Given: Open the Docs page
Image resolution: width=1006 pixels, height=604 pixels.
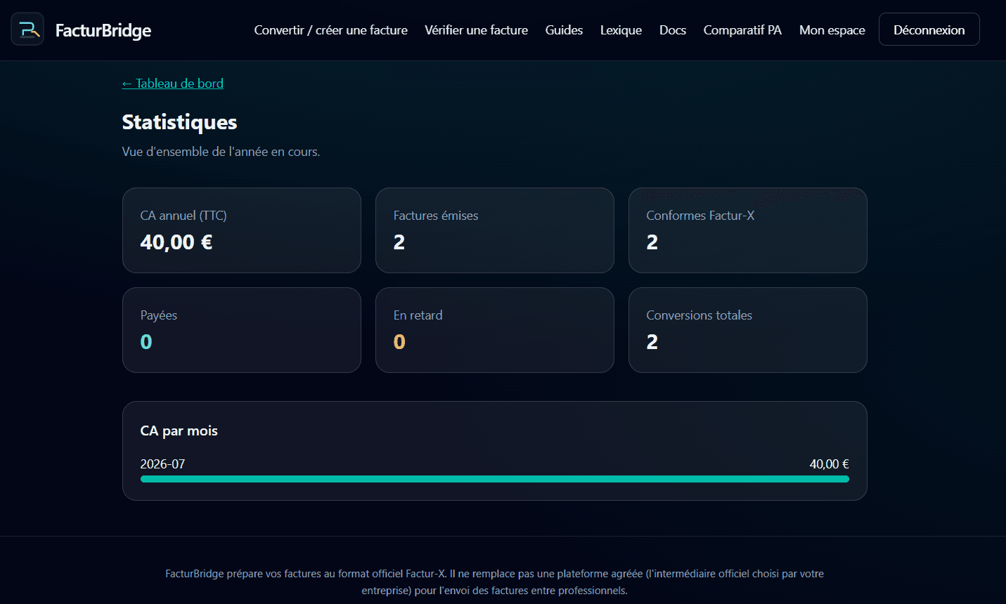Looking at the screenshot, I should tap(673, 30).
